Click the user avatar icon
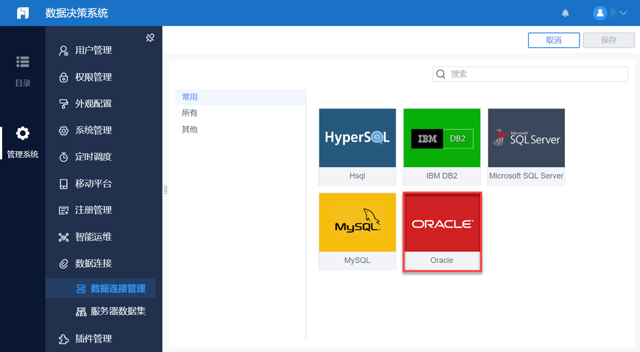 [x=600, y=13]
